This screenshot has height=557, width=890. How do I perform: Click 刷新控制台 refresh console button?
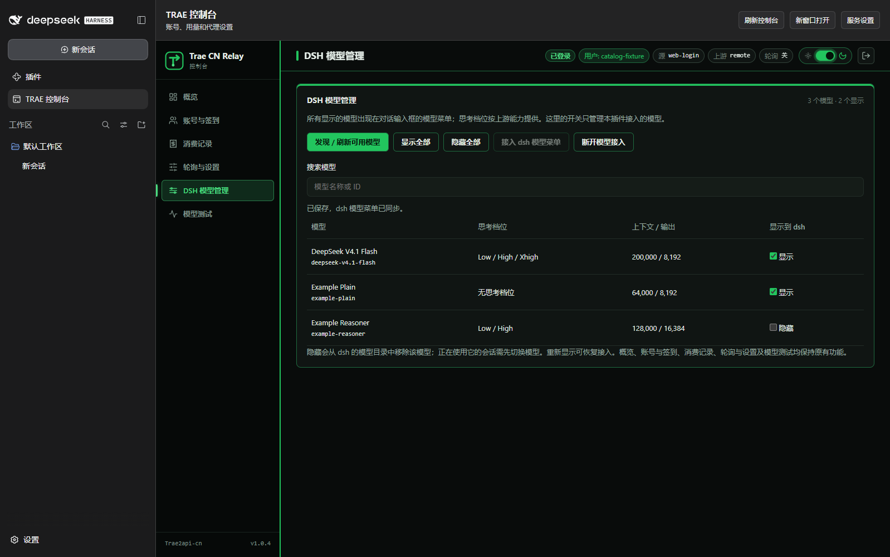761,20
